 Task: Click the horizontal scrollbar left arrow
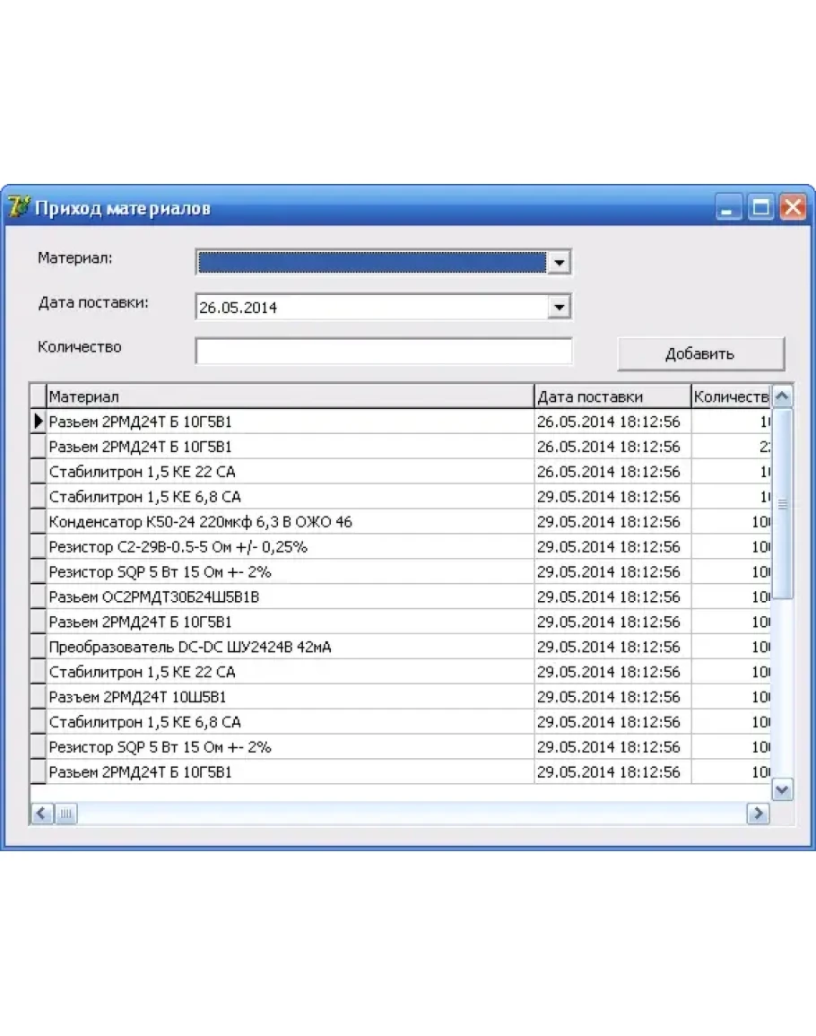42,814
